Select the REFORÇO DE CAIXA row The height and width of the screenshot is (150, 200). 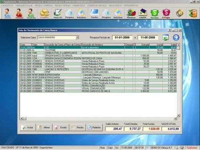click(x=98, y=58)
